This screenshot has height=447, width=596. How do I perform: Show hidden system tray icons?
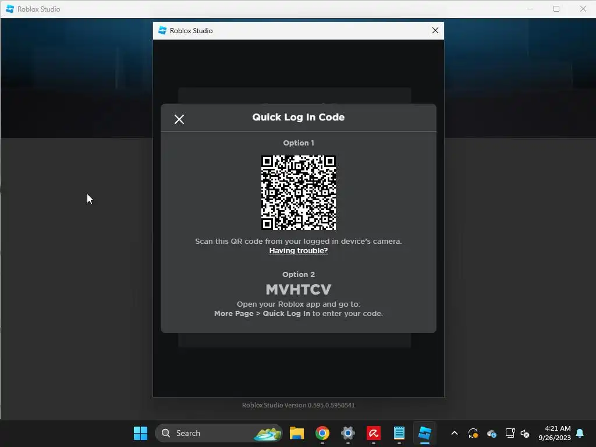(454, 433)
